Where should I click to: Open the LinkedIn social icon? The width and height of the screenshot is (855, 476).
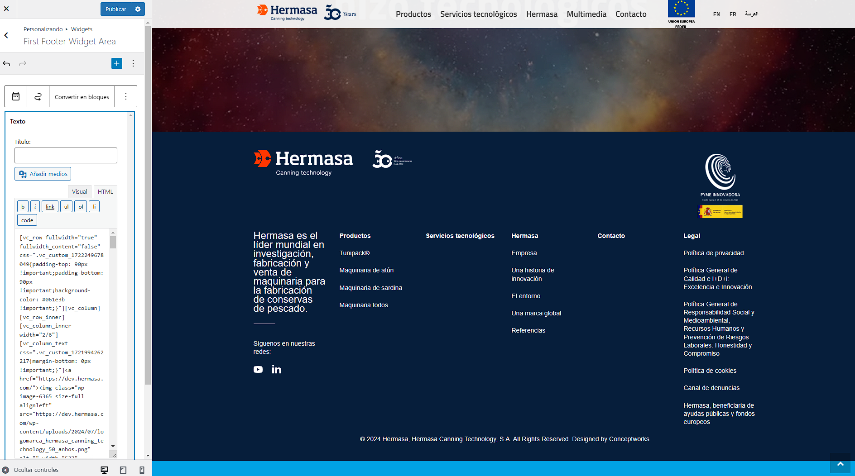[x=277, y=370]
